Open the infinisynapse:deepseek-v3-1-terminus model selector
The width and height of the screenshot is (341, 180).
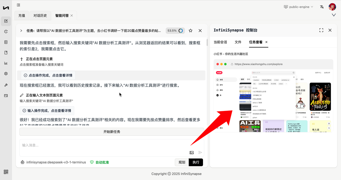(56, 162)
